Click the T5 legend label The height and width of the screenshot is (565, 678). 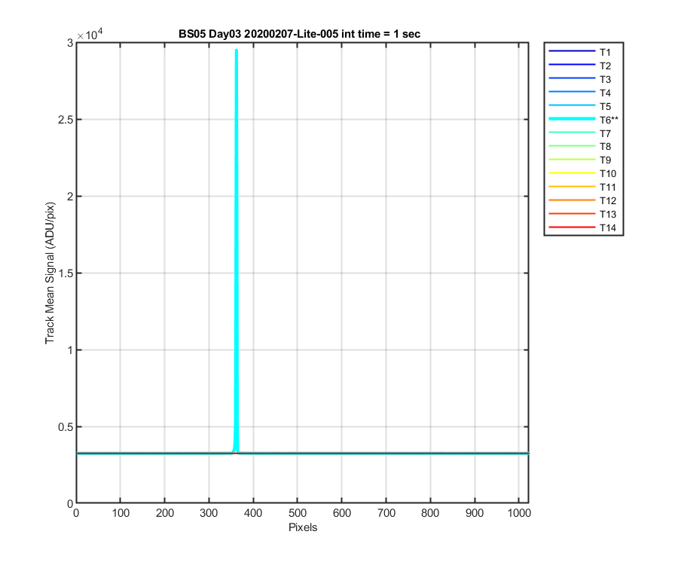(605, 106)
